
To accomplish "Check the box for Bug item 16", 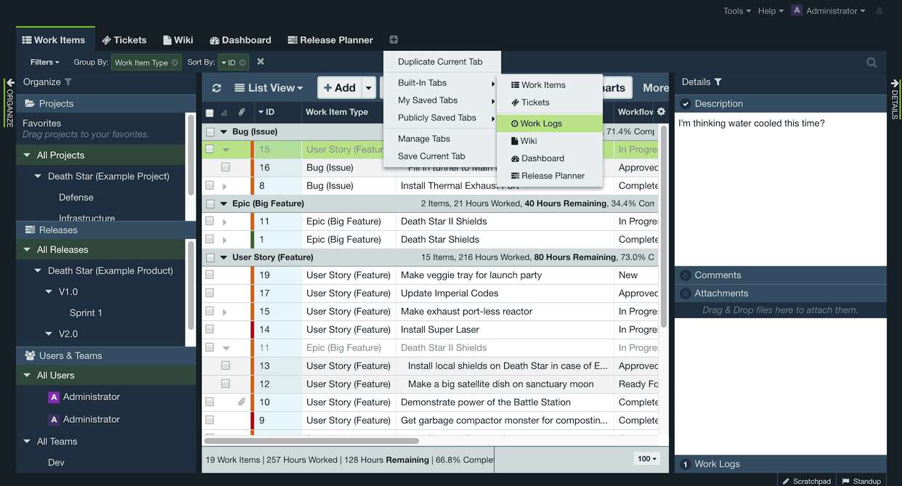I will [225, 167].
